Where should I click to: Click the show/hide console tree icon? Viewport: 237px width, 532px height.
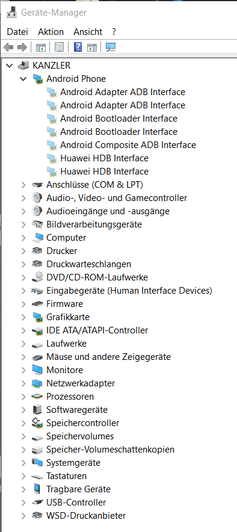coord(41,47)
